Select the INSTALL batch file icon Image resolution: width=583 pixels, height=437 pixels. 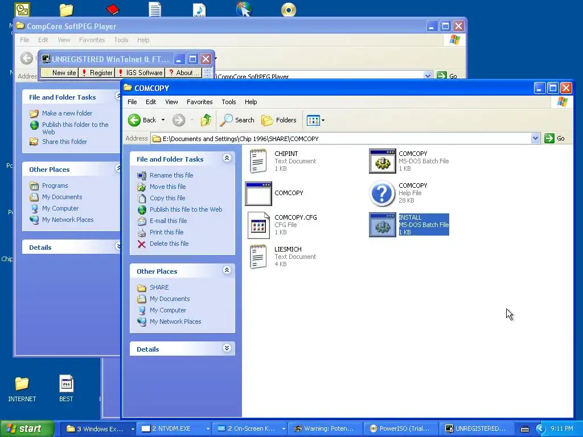coord(382,225)
